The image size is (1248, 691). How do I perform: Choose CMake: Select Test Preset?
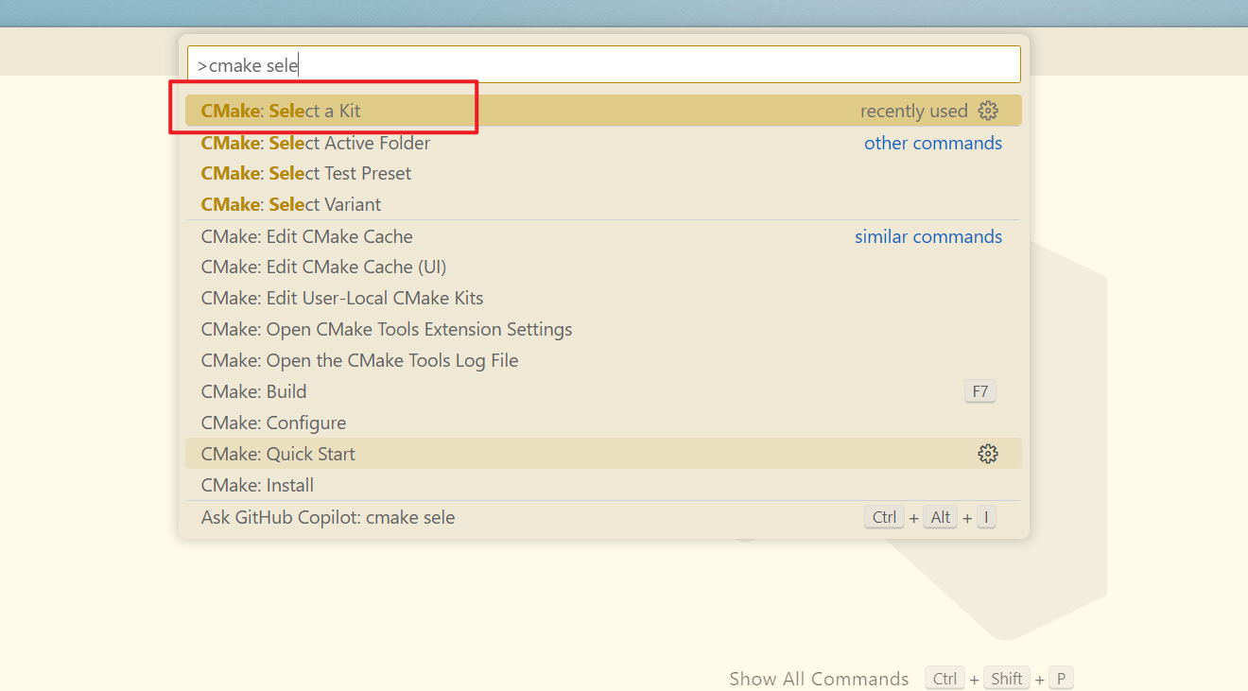tap(603, 173)
